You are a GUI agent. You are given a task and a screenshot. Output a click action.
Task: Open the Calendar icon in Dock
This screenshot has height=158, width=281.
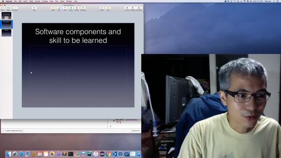40,154
